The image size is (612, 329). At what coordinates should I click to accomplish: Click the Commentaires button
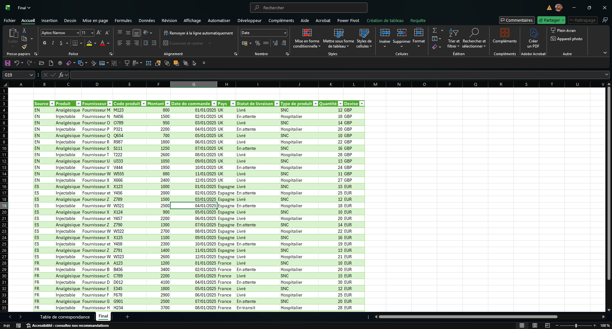[x=517, y=20]
